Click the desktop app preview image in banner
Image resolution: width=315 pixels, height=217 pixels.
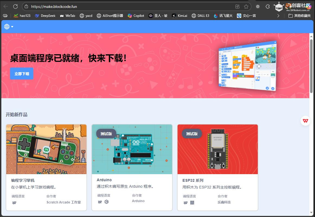[x=247, y=65]
